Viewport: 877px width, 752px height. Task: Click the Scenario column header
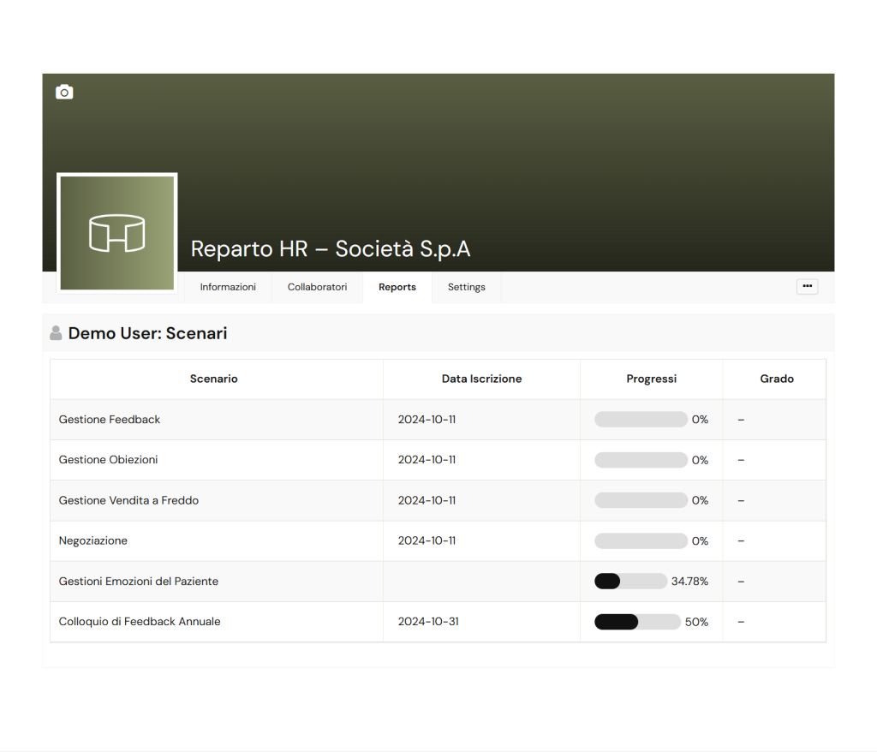(x=213, y=379)
